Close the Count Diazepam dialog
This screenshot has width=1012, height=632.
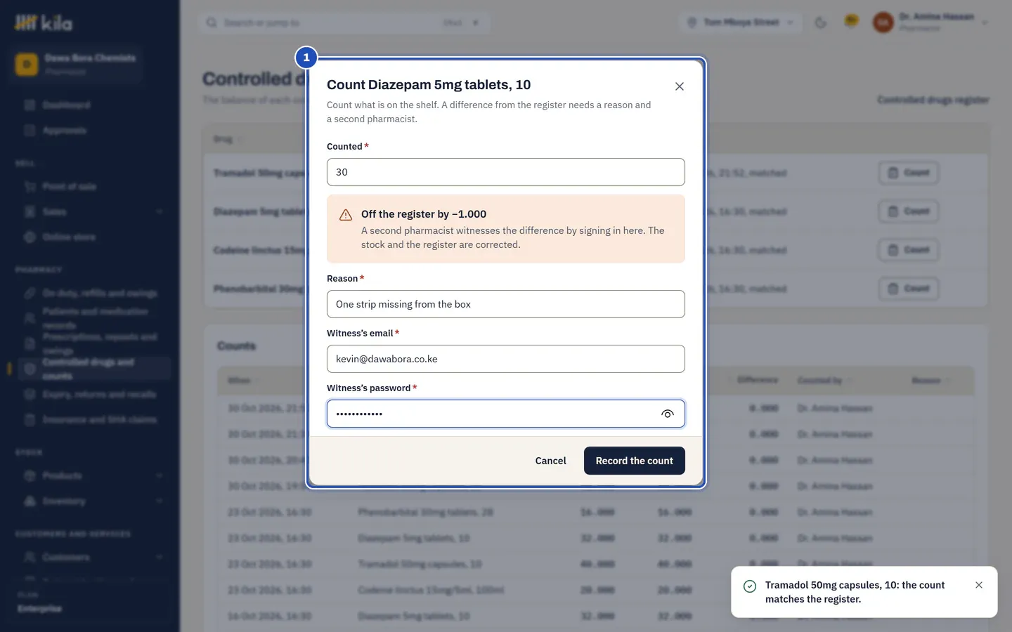point(679,86)
